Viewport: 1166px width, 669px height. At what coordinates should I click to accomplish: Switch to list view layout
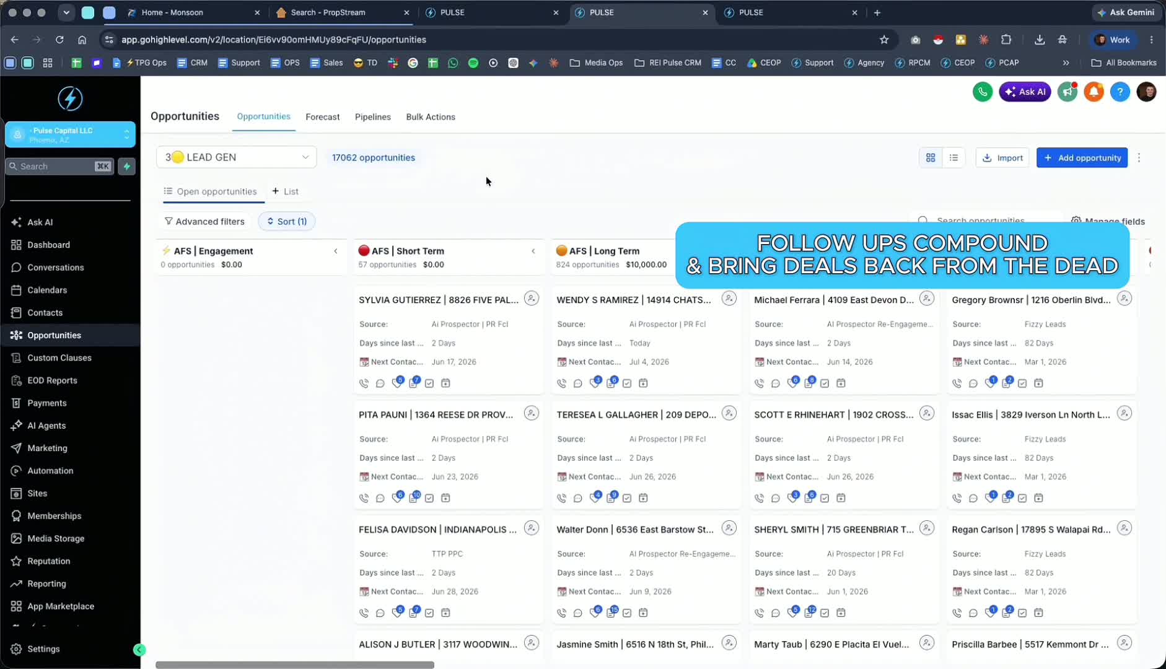click(953, 157)
